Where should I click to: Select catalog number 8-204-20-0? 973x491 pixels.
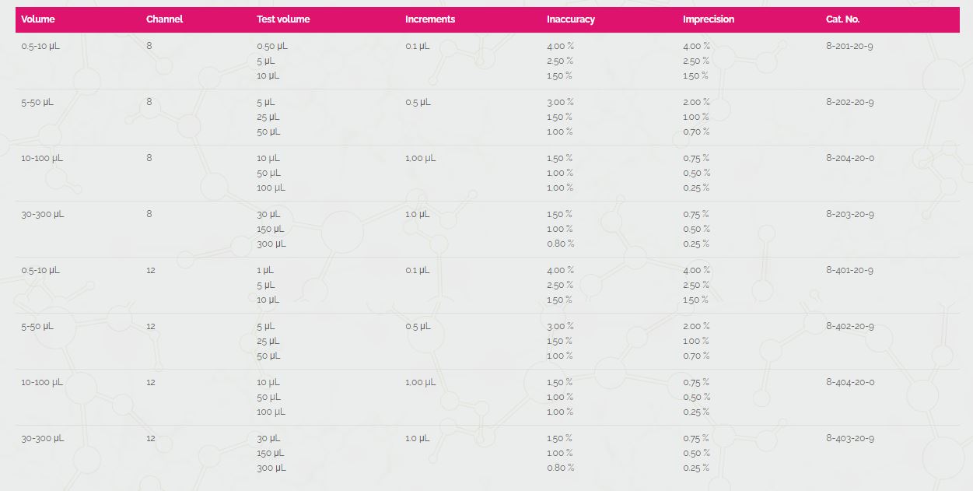850,158
